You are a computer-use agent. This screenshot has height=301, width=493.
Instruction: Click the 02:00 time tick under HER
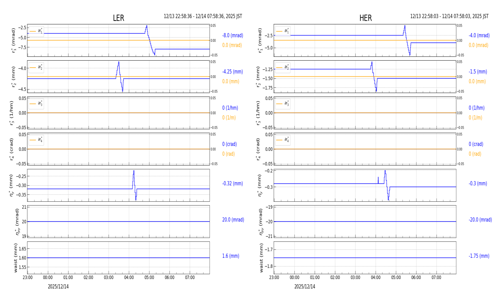tap(335, 278)
